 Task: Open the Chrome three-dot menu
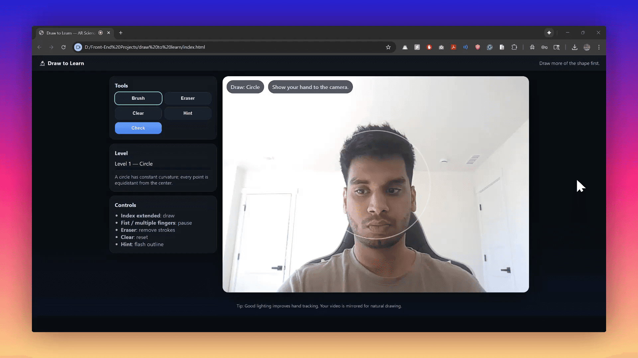coord(599,47)
